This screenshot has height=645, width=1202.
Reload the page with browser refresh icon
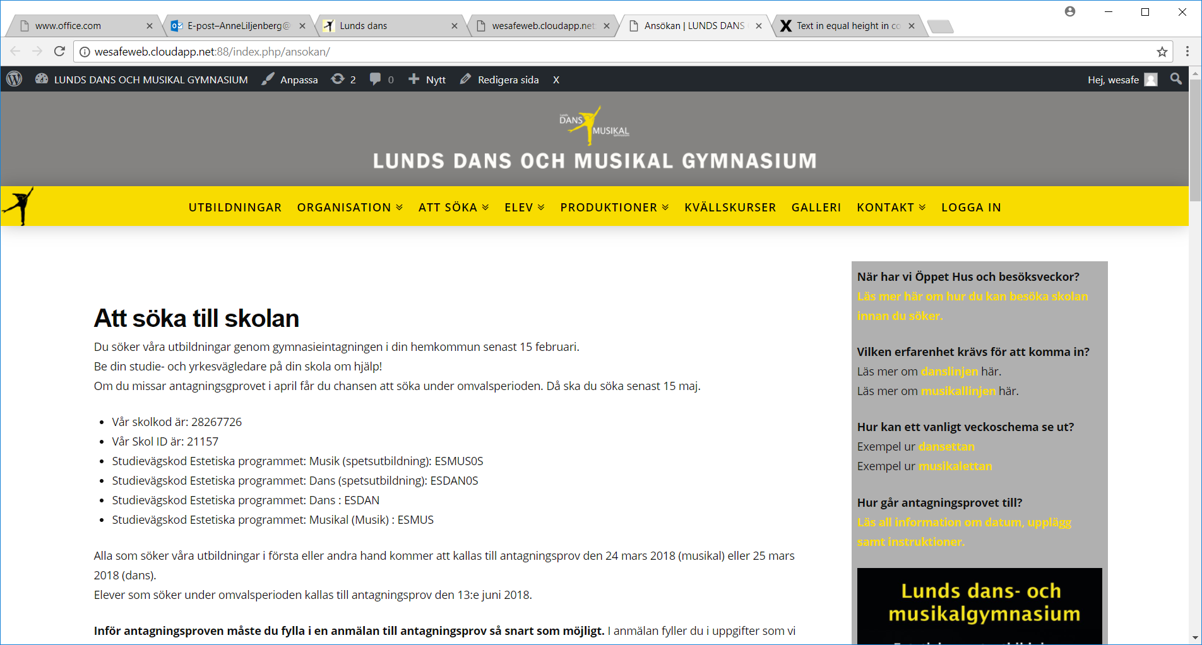(x=59, y=52)
